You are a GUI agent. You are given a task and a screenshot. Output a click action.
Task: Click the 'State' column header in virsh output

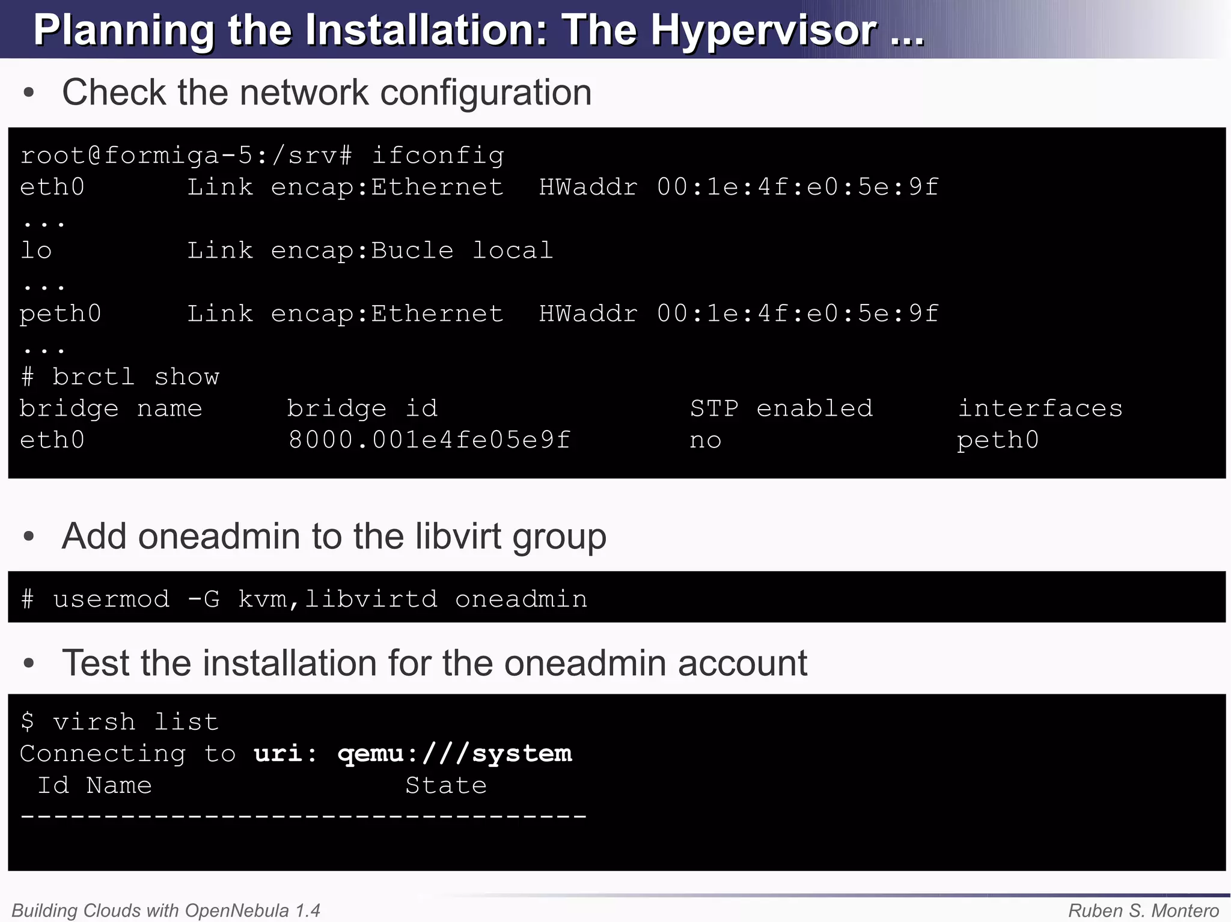pyautogui.click(x=446, y=785)
